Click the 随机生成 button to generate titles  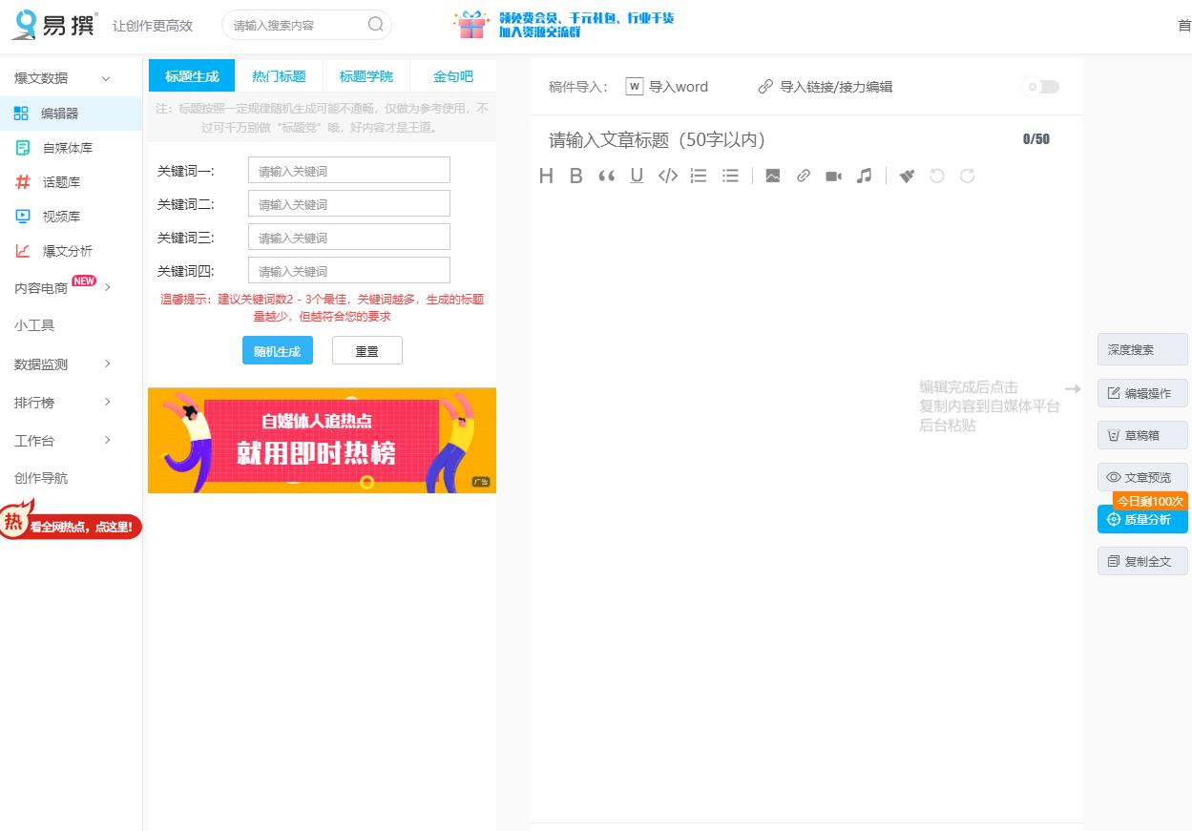click(277, 350)
